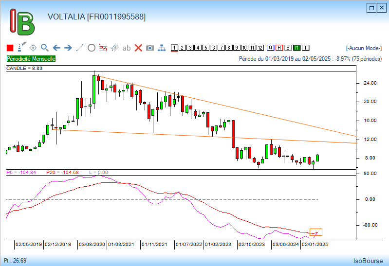Select chart layout preset 8
The height and width of the screenshot is (266, 389).
(x=229, y=48)
